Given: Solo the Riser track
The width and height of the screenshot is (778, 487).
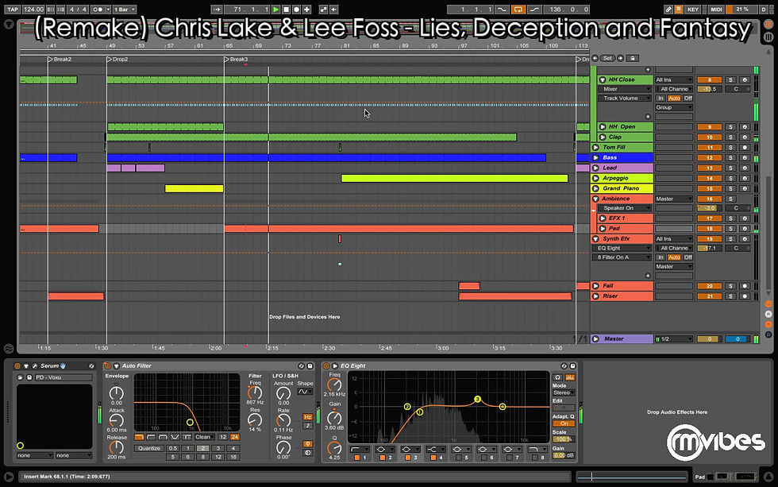Looking at the screenshot, I should [x=730, y=296].
